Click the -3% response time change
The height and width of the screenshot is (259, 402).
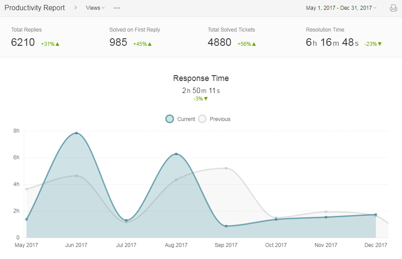tap(201, 98)
